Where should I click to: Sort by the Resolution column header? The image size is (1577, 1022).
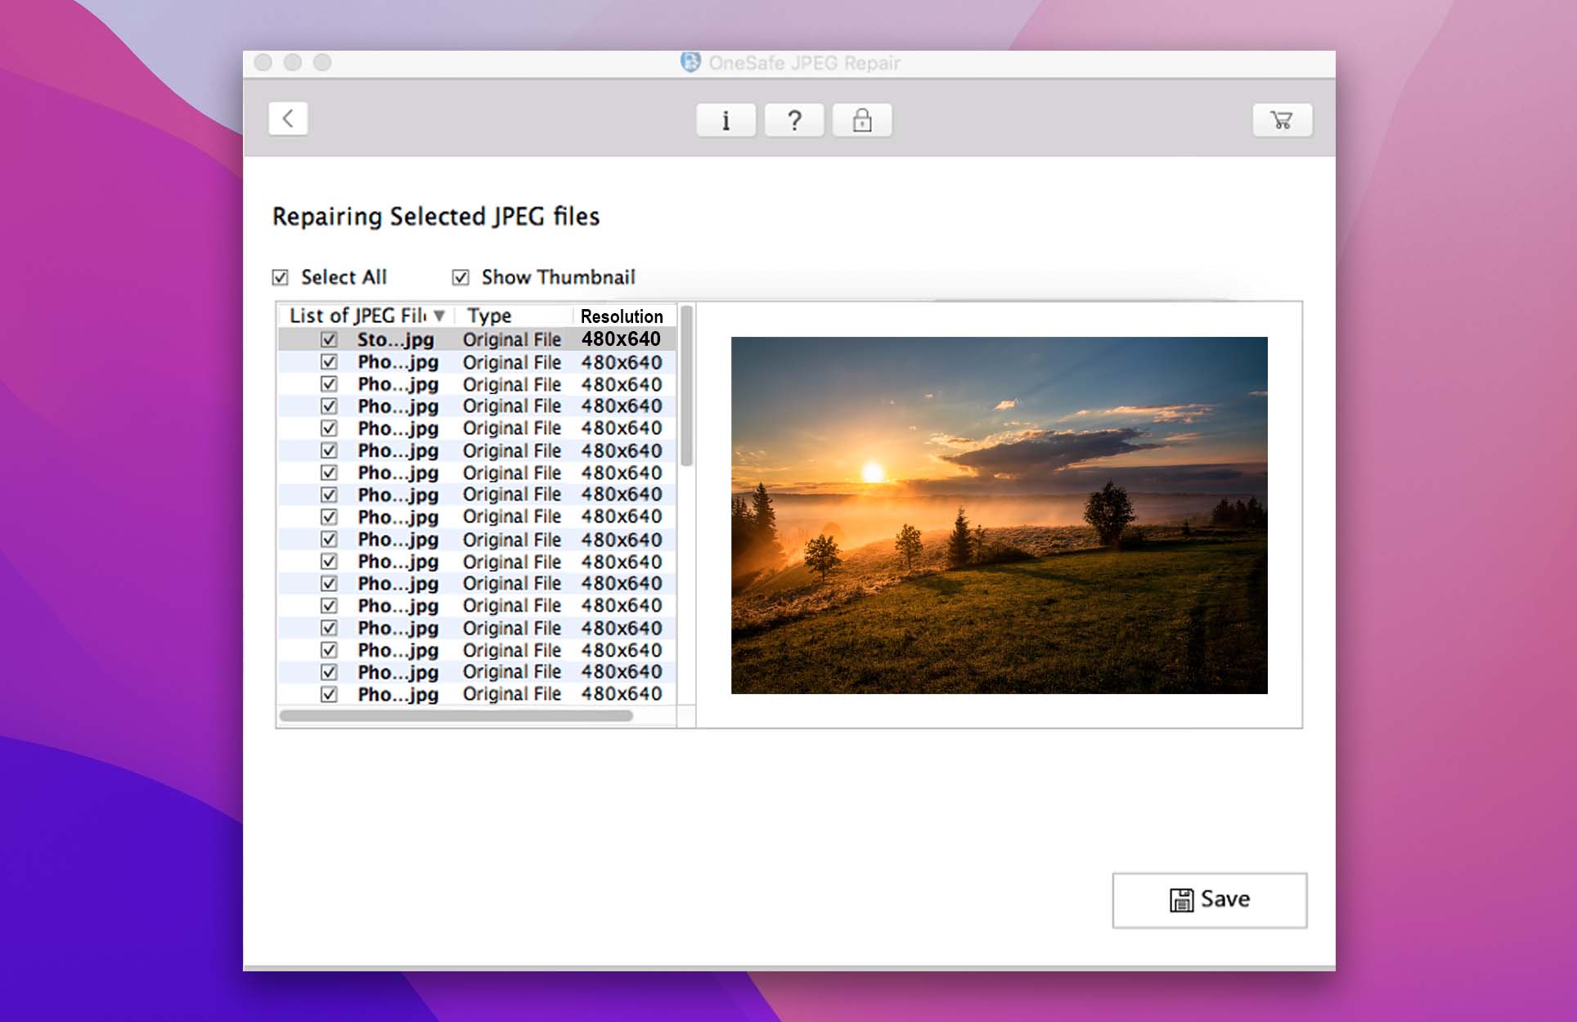(622, 316)
